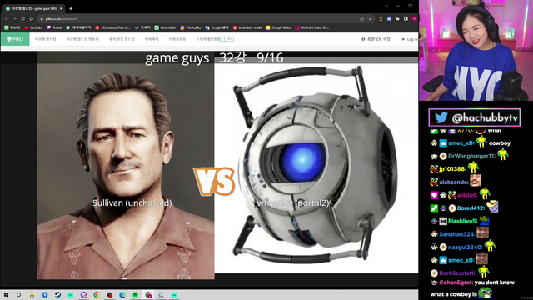Expand the tab search chevron
533x300 pixels.
386,6
